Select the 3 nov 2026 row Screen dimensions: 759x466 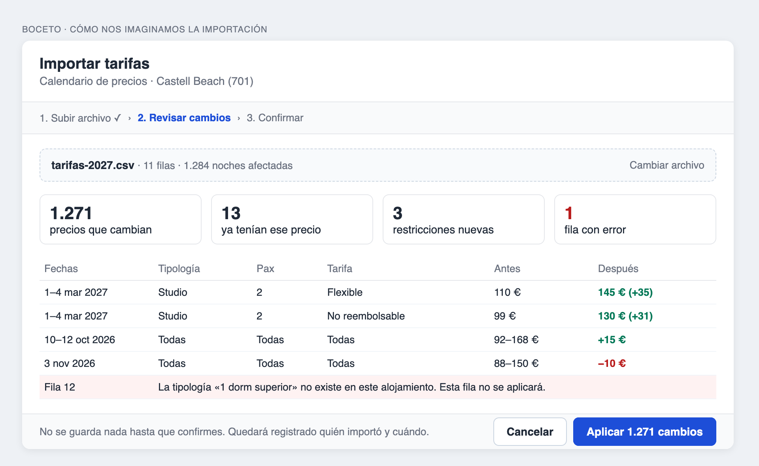[378, 363]
